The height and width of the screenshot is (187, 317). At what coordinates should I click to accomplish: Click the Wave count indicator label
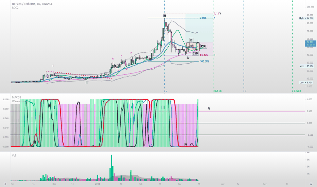19,101
